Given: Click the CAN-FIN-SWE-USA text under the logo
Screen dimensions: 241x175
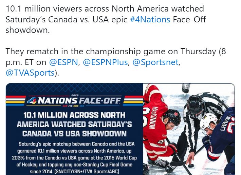Looking at the screenshot, I should point(73,106).
